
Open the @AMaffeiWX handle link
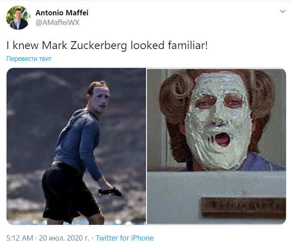57,23
